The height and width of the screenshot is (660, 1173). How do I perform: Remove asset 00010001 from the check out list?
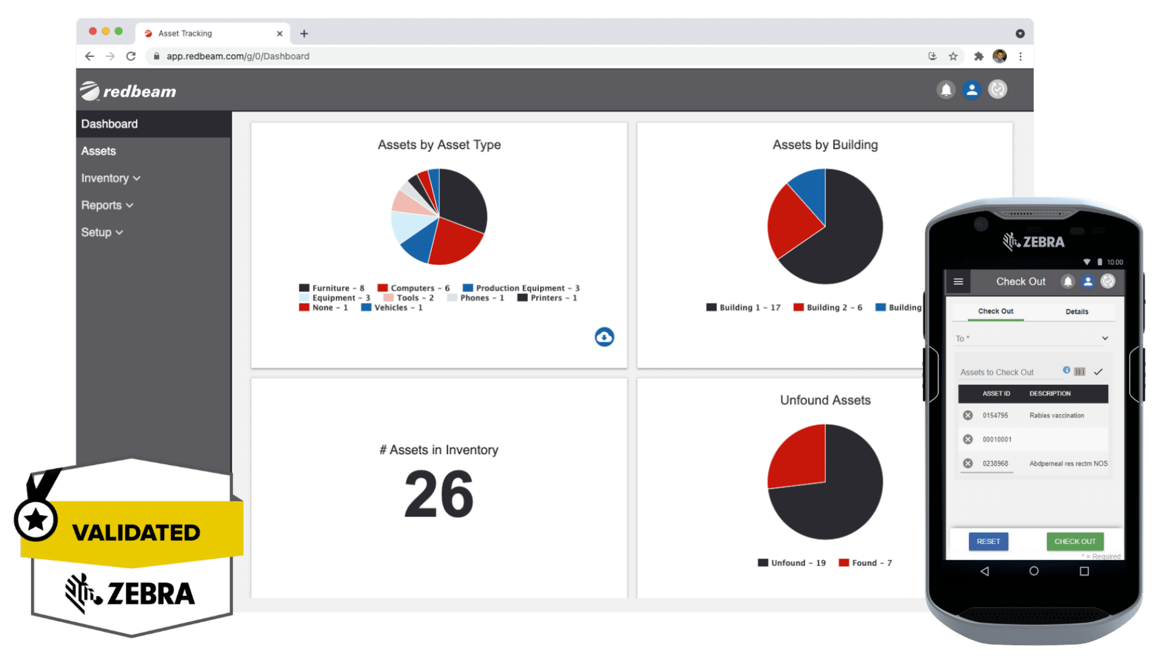click(x=968, y=439)
